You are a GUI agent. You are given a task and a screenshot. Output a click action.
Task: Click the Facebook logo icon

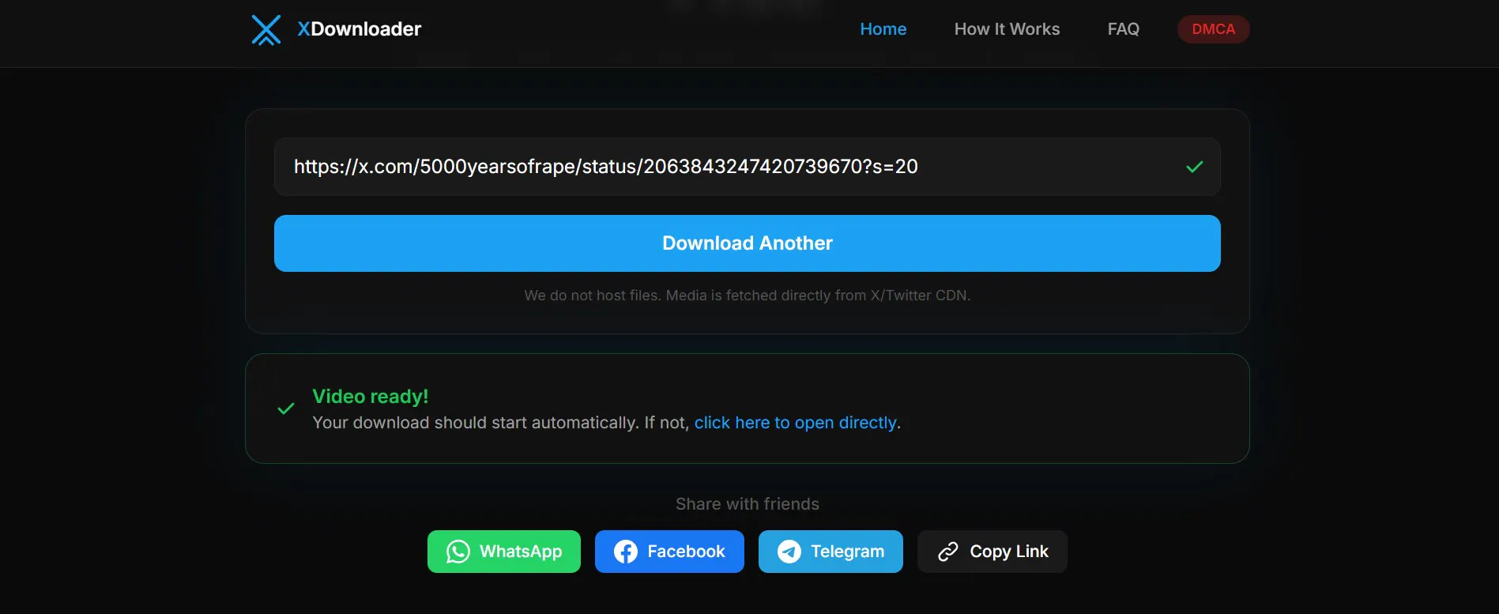click(626, 552)
